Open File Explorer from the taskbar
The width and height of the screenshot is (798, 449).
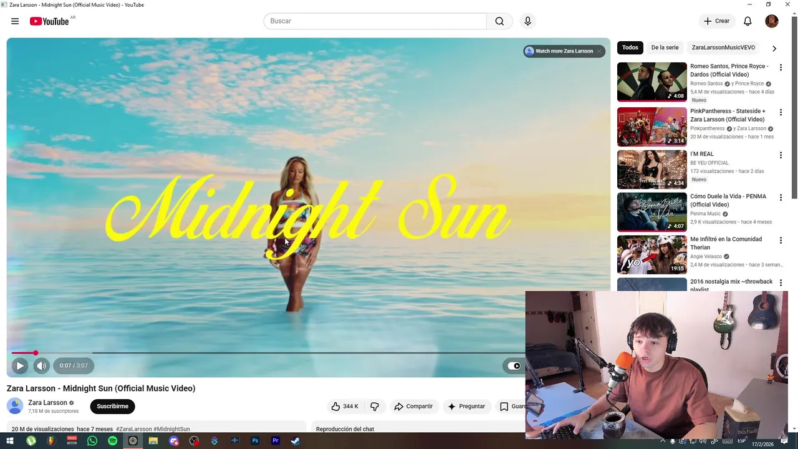153,441
